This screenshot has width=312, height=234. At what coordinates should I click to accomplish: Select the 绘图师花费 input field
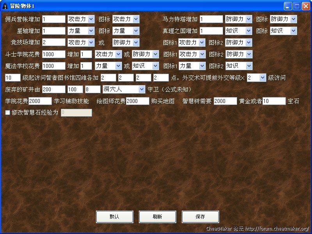click(137, 101)
